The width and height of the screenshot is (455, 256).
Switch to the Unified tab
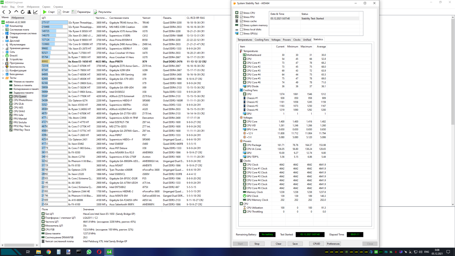[x=307, y=40]
